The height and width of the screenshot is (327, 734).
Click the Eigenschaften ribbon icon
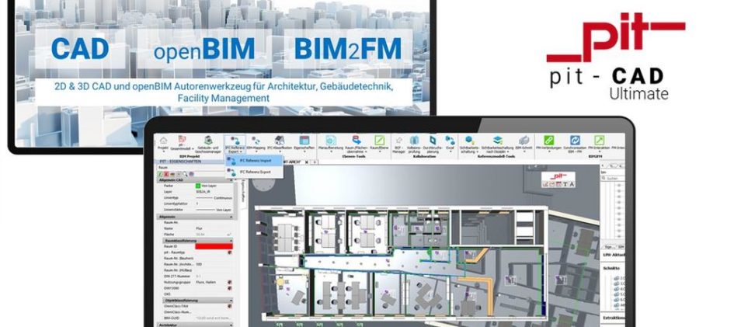point(304,140)
